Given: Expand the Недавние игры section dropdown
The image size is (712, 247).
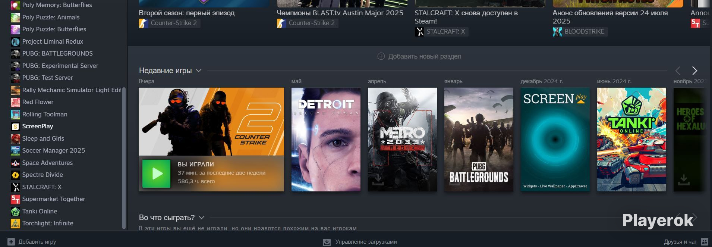Looking at the screenshot, I should (199, 71).
